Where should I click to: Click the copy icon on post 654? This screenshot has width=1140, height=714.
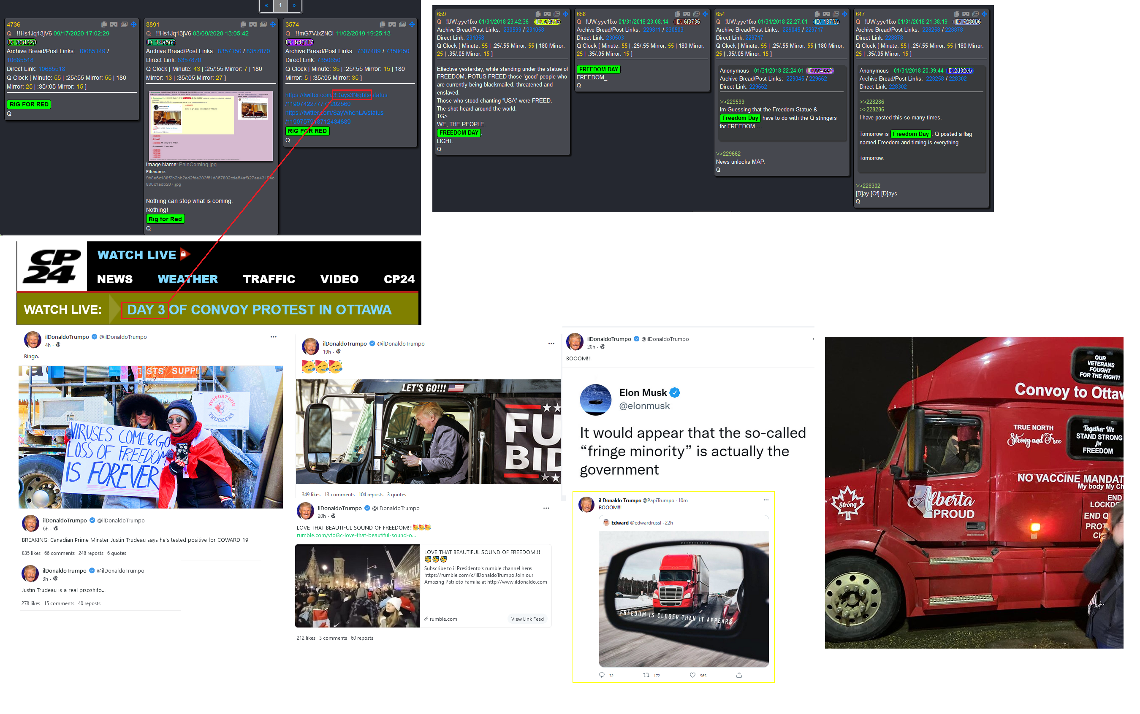(x=817, y=14)
